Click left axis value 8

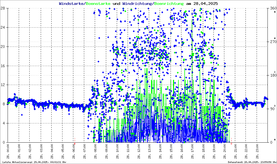point(4,104)
